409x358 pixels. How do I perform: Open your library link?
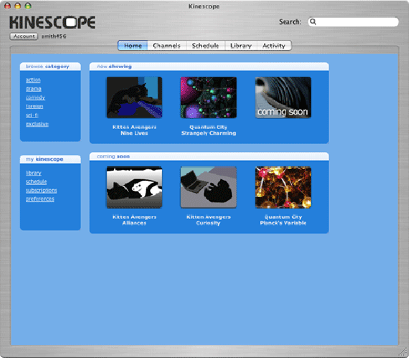tap(33, 173)
